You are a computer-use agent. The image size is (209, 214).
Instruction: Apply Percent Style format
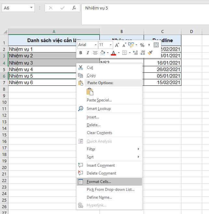click(x=142, y=45)
